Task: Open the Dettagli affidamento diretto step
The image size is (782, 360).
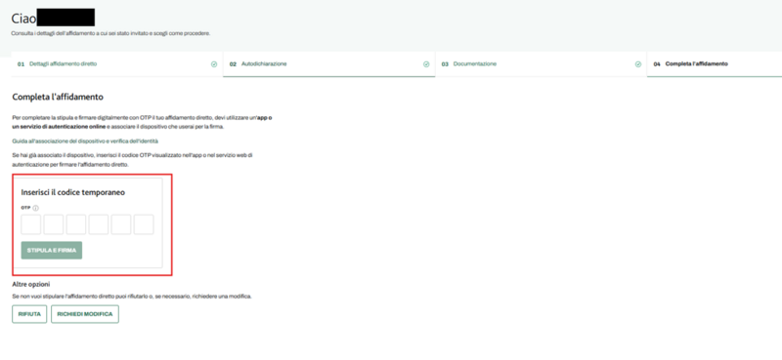Action: (x=117, y=64)
